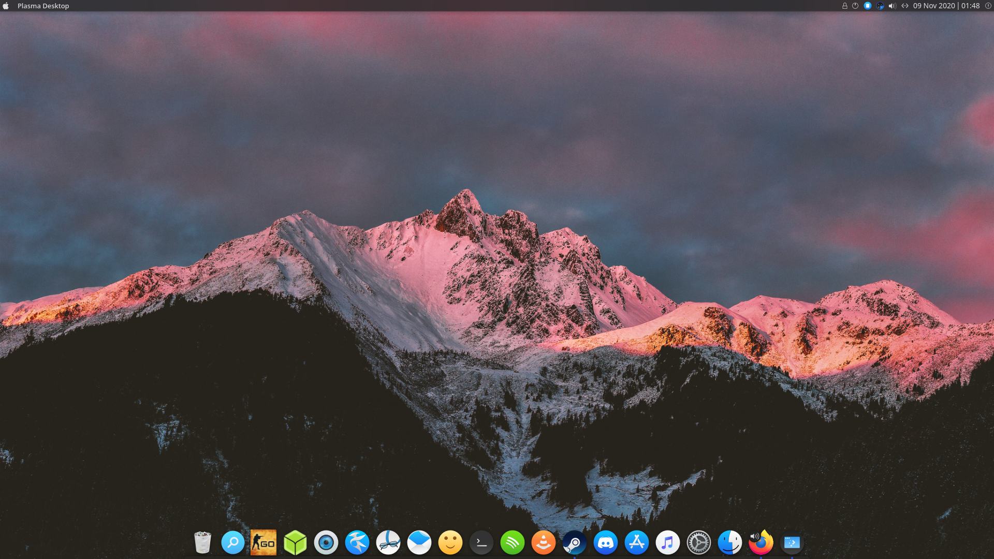This screenshot has height=559, width=994.
Task: Click the Plasma Desktop menu title
Action: [x=43, y=6]
